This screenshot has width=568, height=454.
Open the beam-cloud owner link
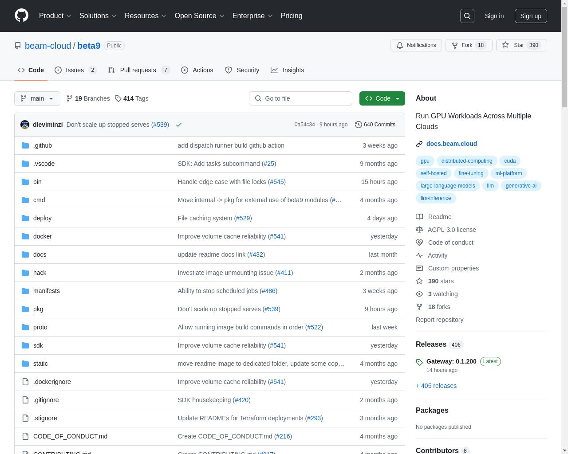point(48,46)
